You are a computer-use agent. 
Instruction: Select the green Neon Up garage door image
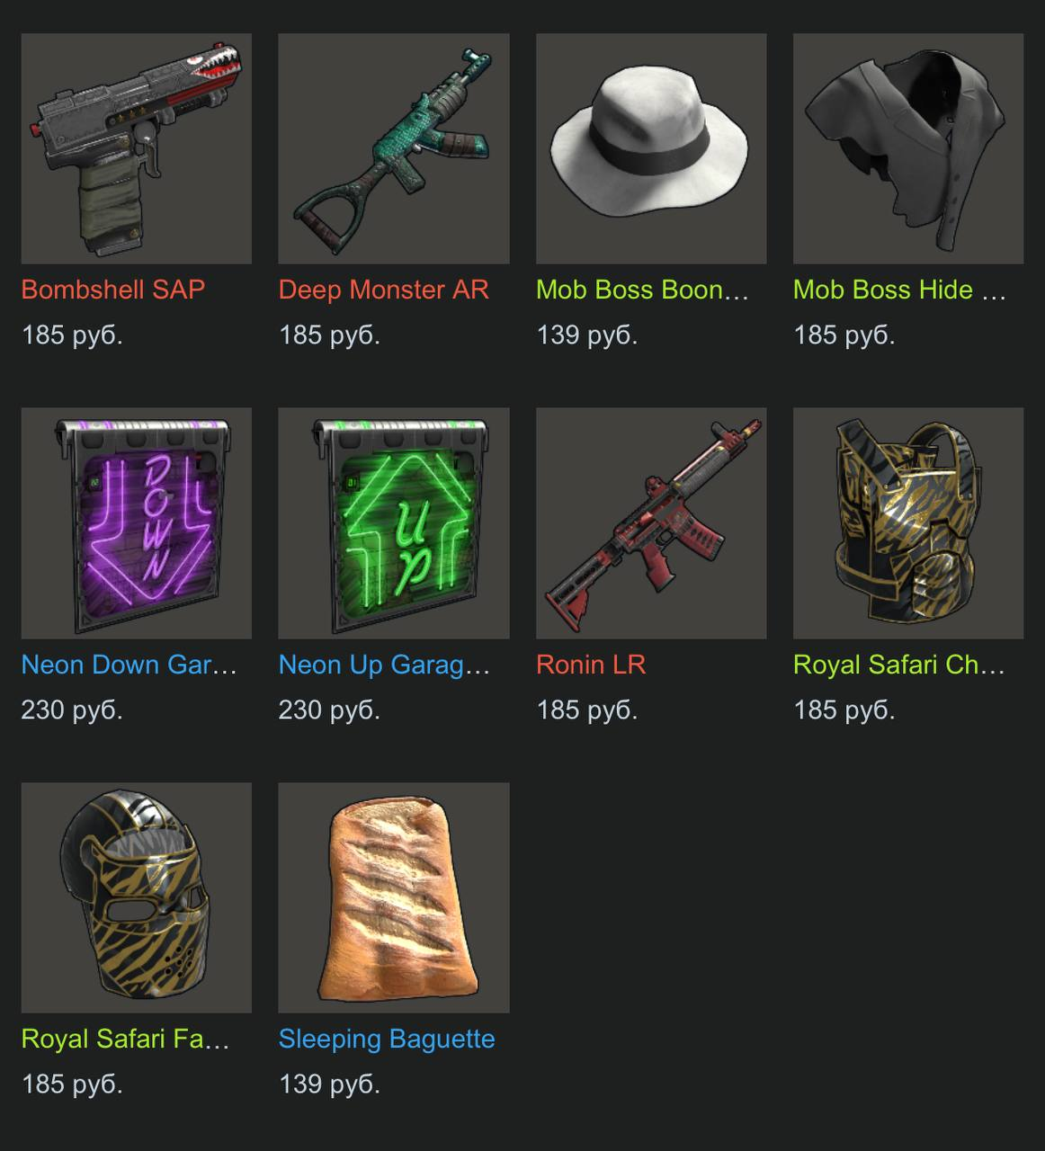(394, 523)
